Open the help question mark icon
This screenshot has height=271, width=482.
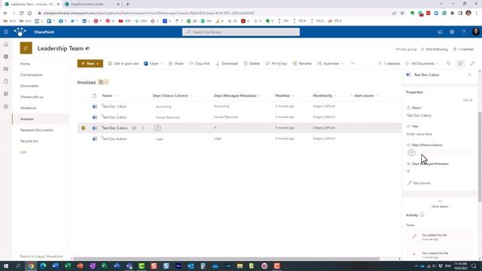[x=464, y=32]
